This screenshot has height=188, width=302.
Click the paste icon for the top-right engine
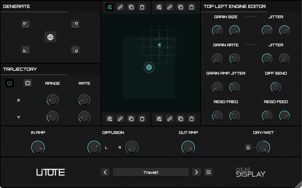[192, 7]
